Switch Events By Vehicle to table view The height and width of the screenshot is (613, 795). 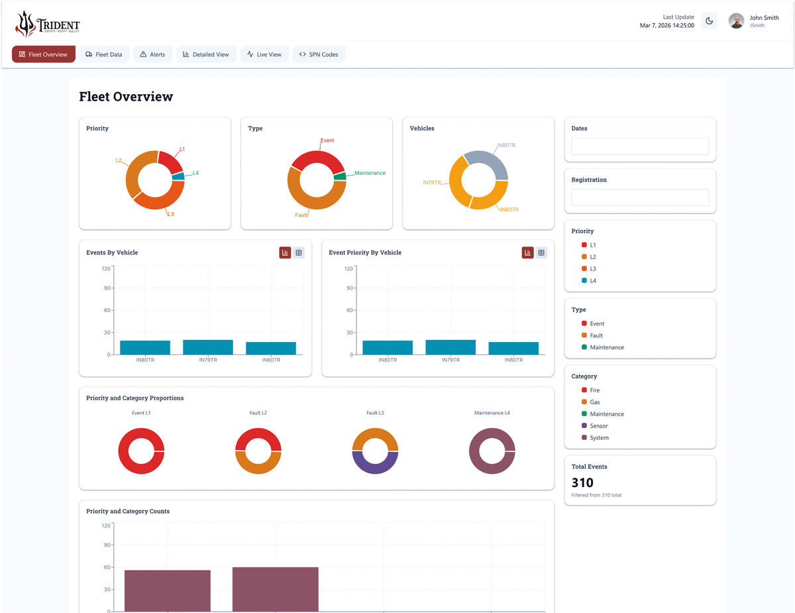[x=299, y=252]
